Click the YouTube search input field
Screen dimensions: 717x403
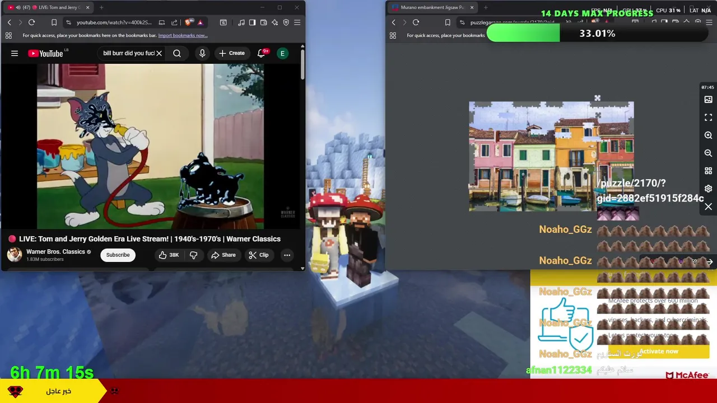click(128, 53)
